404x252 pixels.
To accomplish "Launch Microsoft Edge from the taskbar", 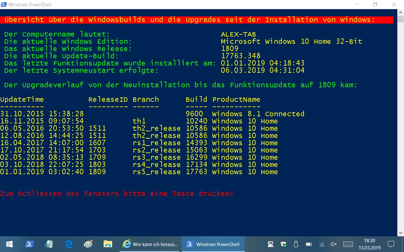I will (69, 244).
